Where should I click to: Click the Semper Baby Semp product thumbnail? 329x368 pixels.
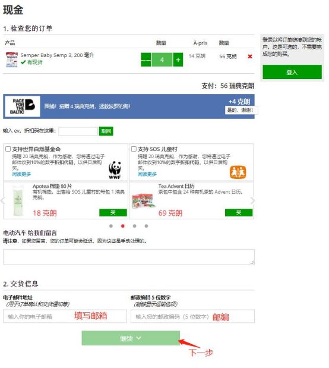[x=11, y=59]
